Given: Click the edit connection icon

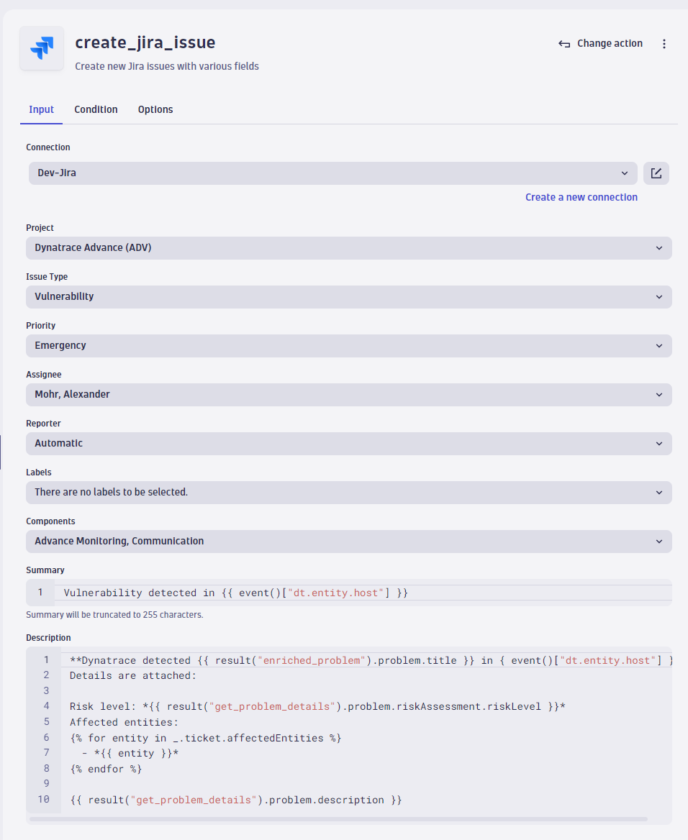Looking at the screenshot, I should [656, 173].
